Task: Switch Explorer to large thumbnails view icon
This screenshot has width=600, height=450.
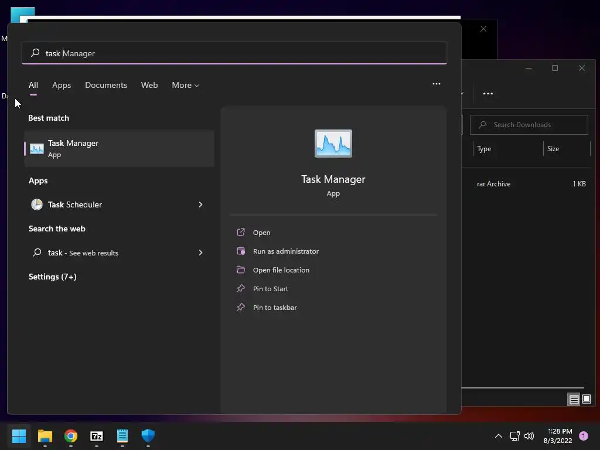Action: 586,400
